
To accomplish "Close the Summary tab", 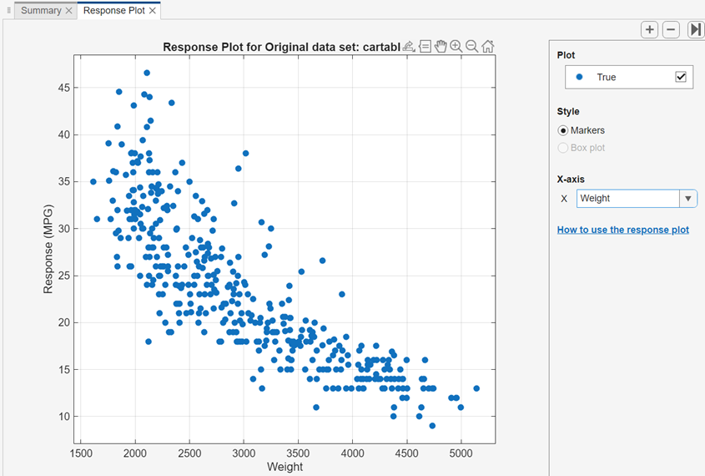I will click(68, 11).
